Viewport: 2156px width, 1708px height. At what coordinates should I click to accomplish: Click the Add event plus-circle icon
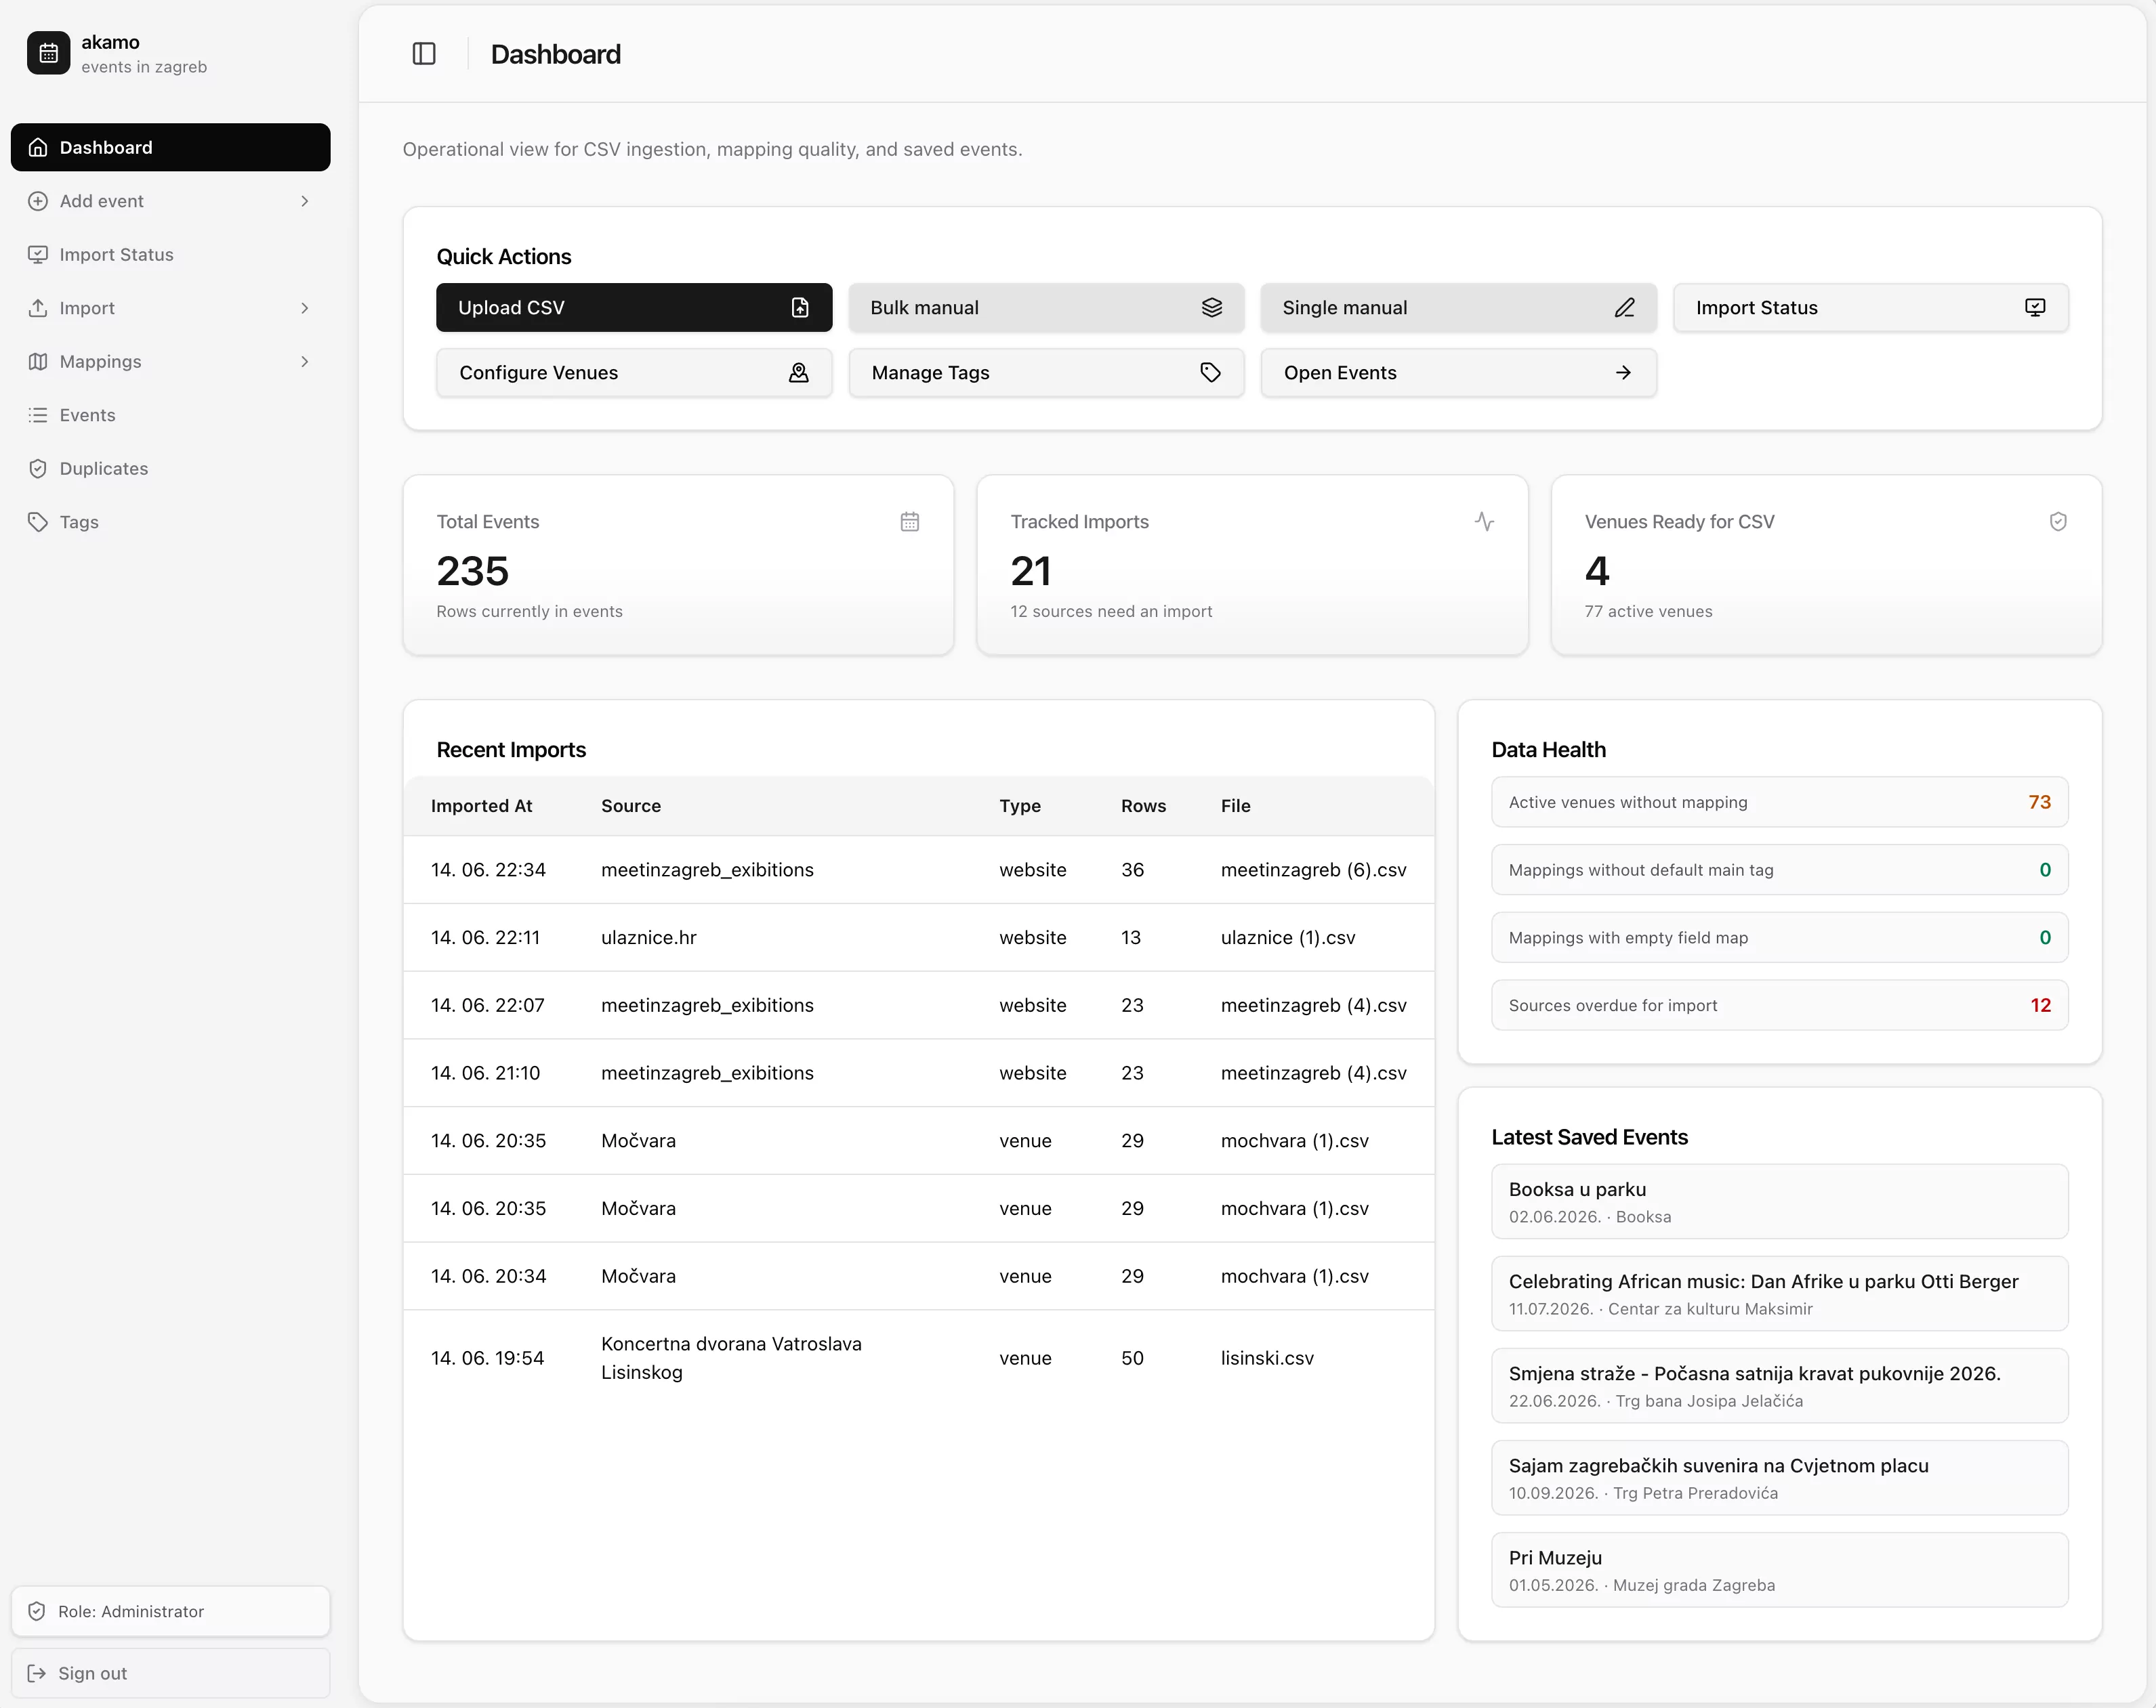38,201
